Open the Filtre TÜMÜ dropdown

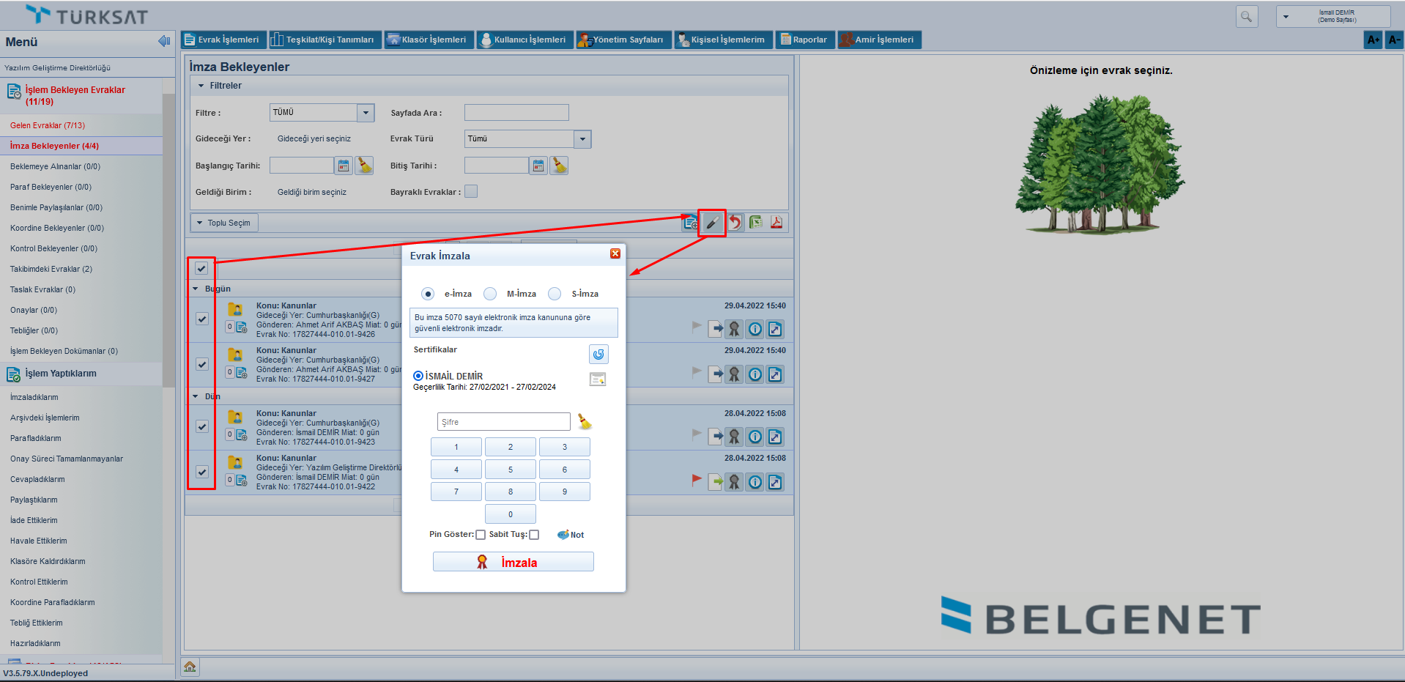pos(366,113)
